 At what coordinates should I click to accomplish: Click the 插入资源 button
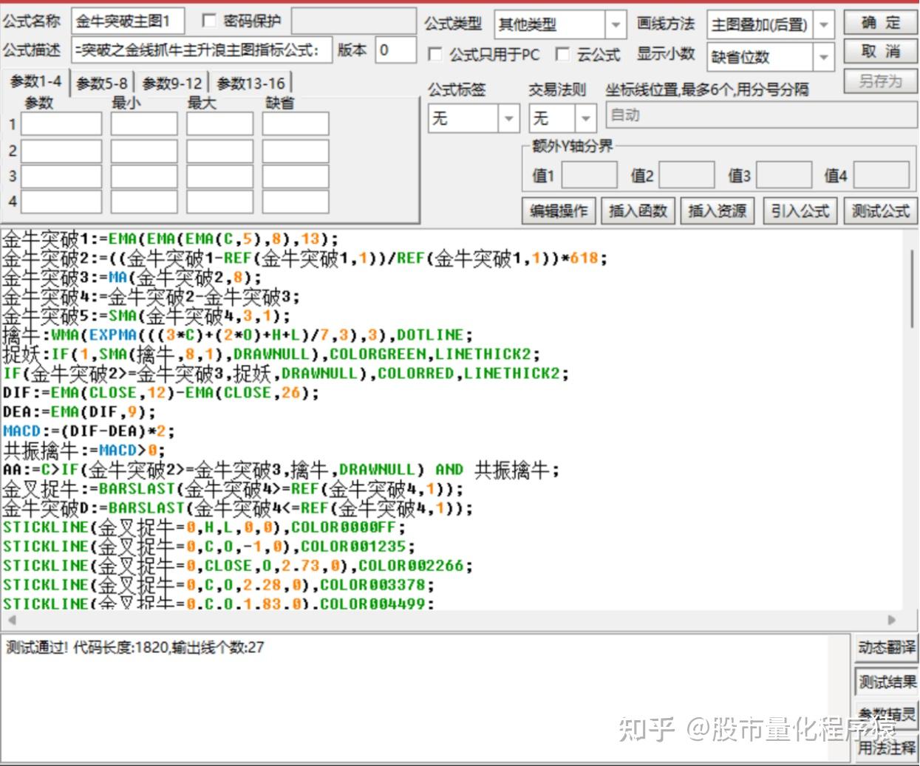click(718, 211)
